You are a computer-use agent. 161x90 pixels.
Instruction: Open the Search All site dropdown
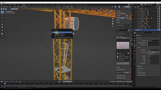coord(125,28)
